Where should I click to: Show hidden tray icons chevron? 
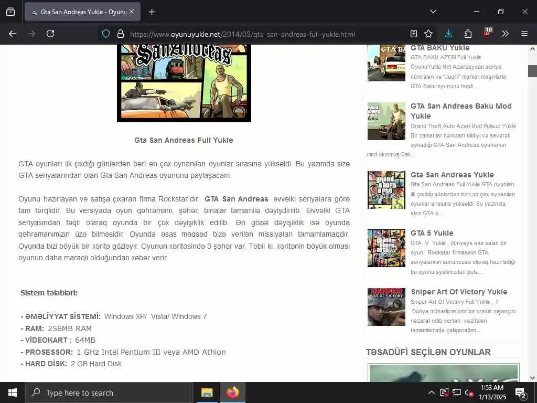432,393
